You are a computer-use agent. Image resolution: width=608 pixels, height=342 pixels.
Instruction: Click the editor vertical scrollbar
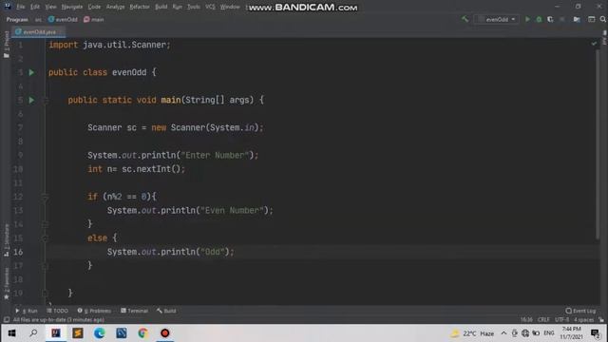(x=598, y=143)
